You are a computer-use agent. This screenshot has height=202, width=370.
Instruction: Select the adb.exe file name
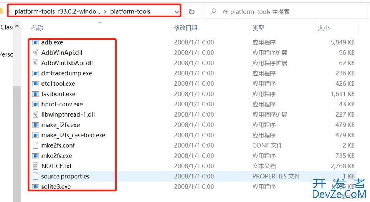click(52, 42)
